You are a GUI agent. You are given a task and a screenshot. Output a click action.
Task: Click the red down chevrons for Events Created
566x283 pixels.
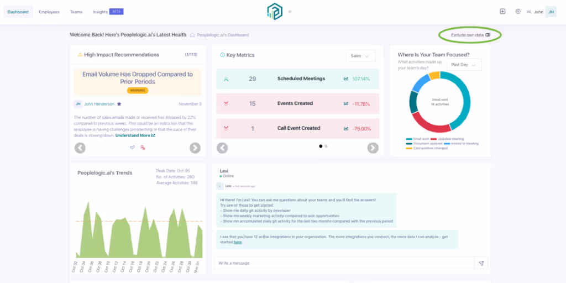(x=226, y=103)
